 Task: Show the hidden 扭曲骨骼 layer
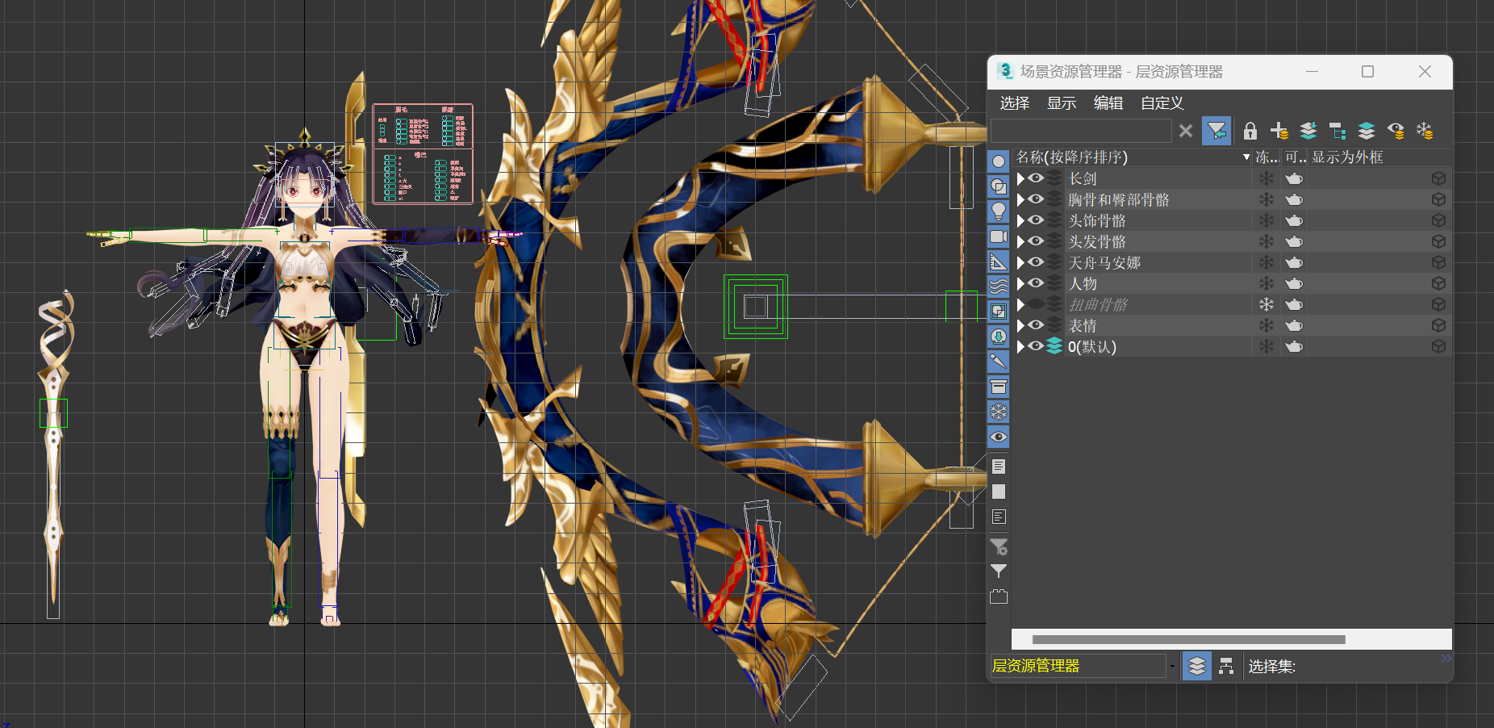pyautogui.click(x=1036, y=304)
